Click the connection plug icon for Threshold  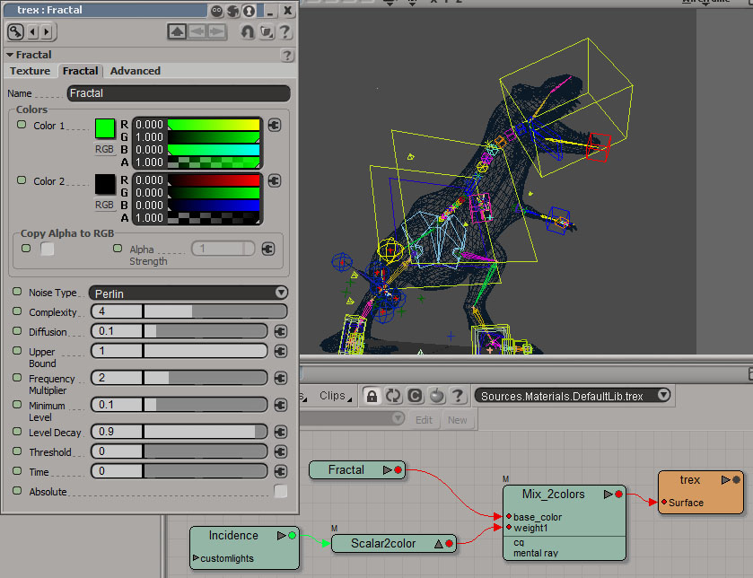tap(280, 451)
